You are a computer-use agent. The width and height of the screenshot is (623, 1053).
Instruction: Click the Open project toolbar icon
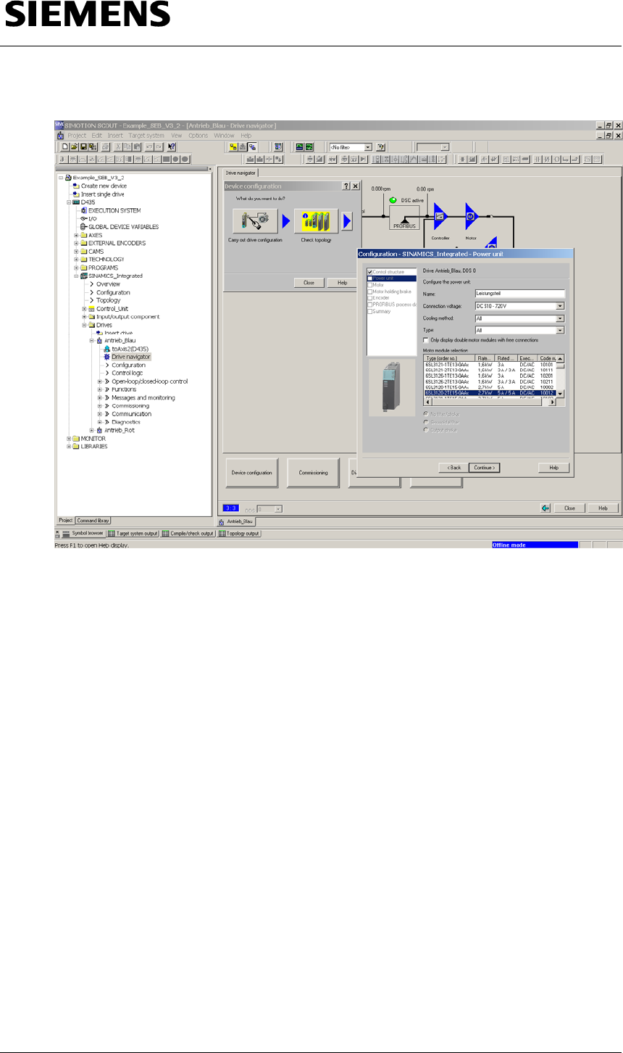74,146
